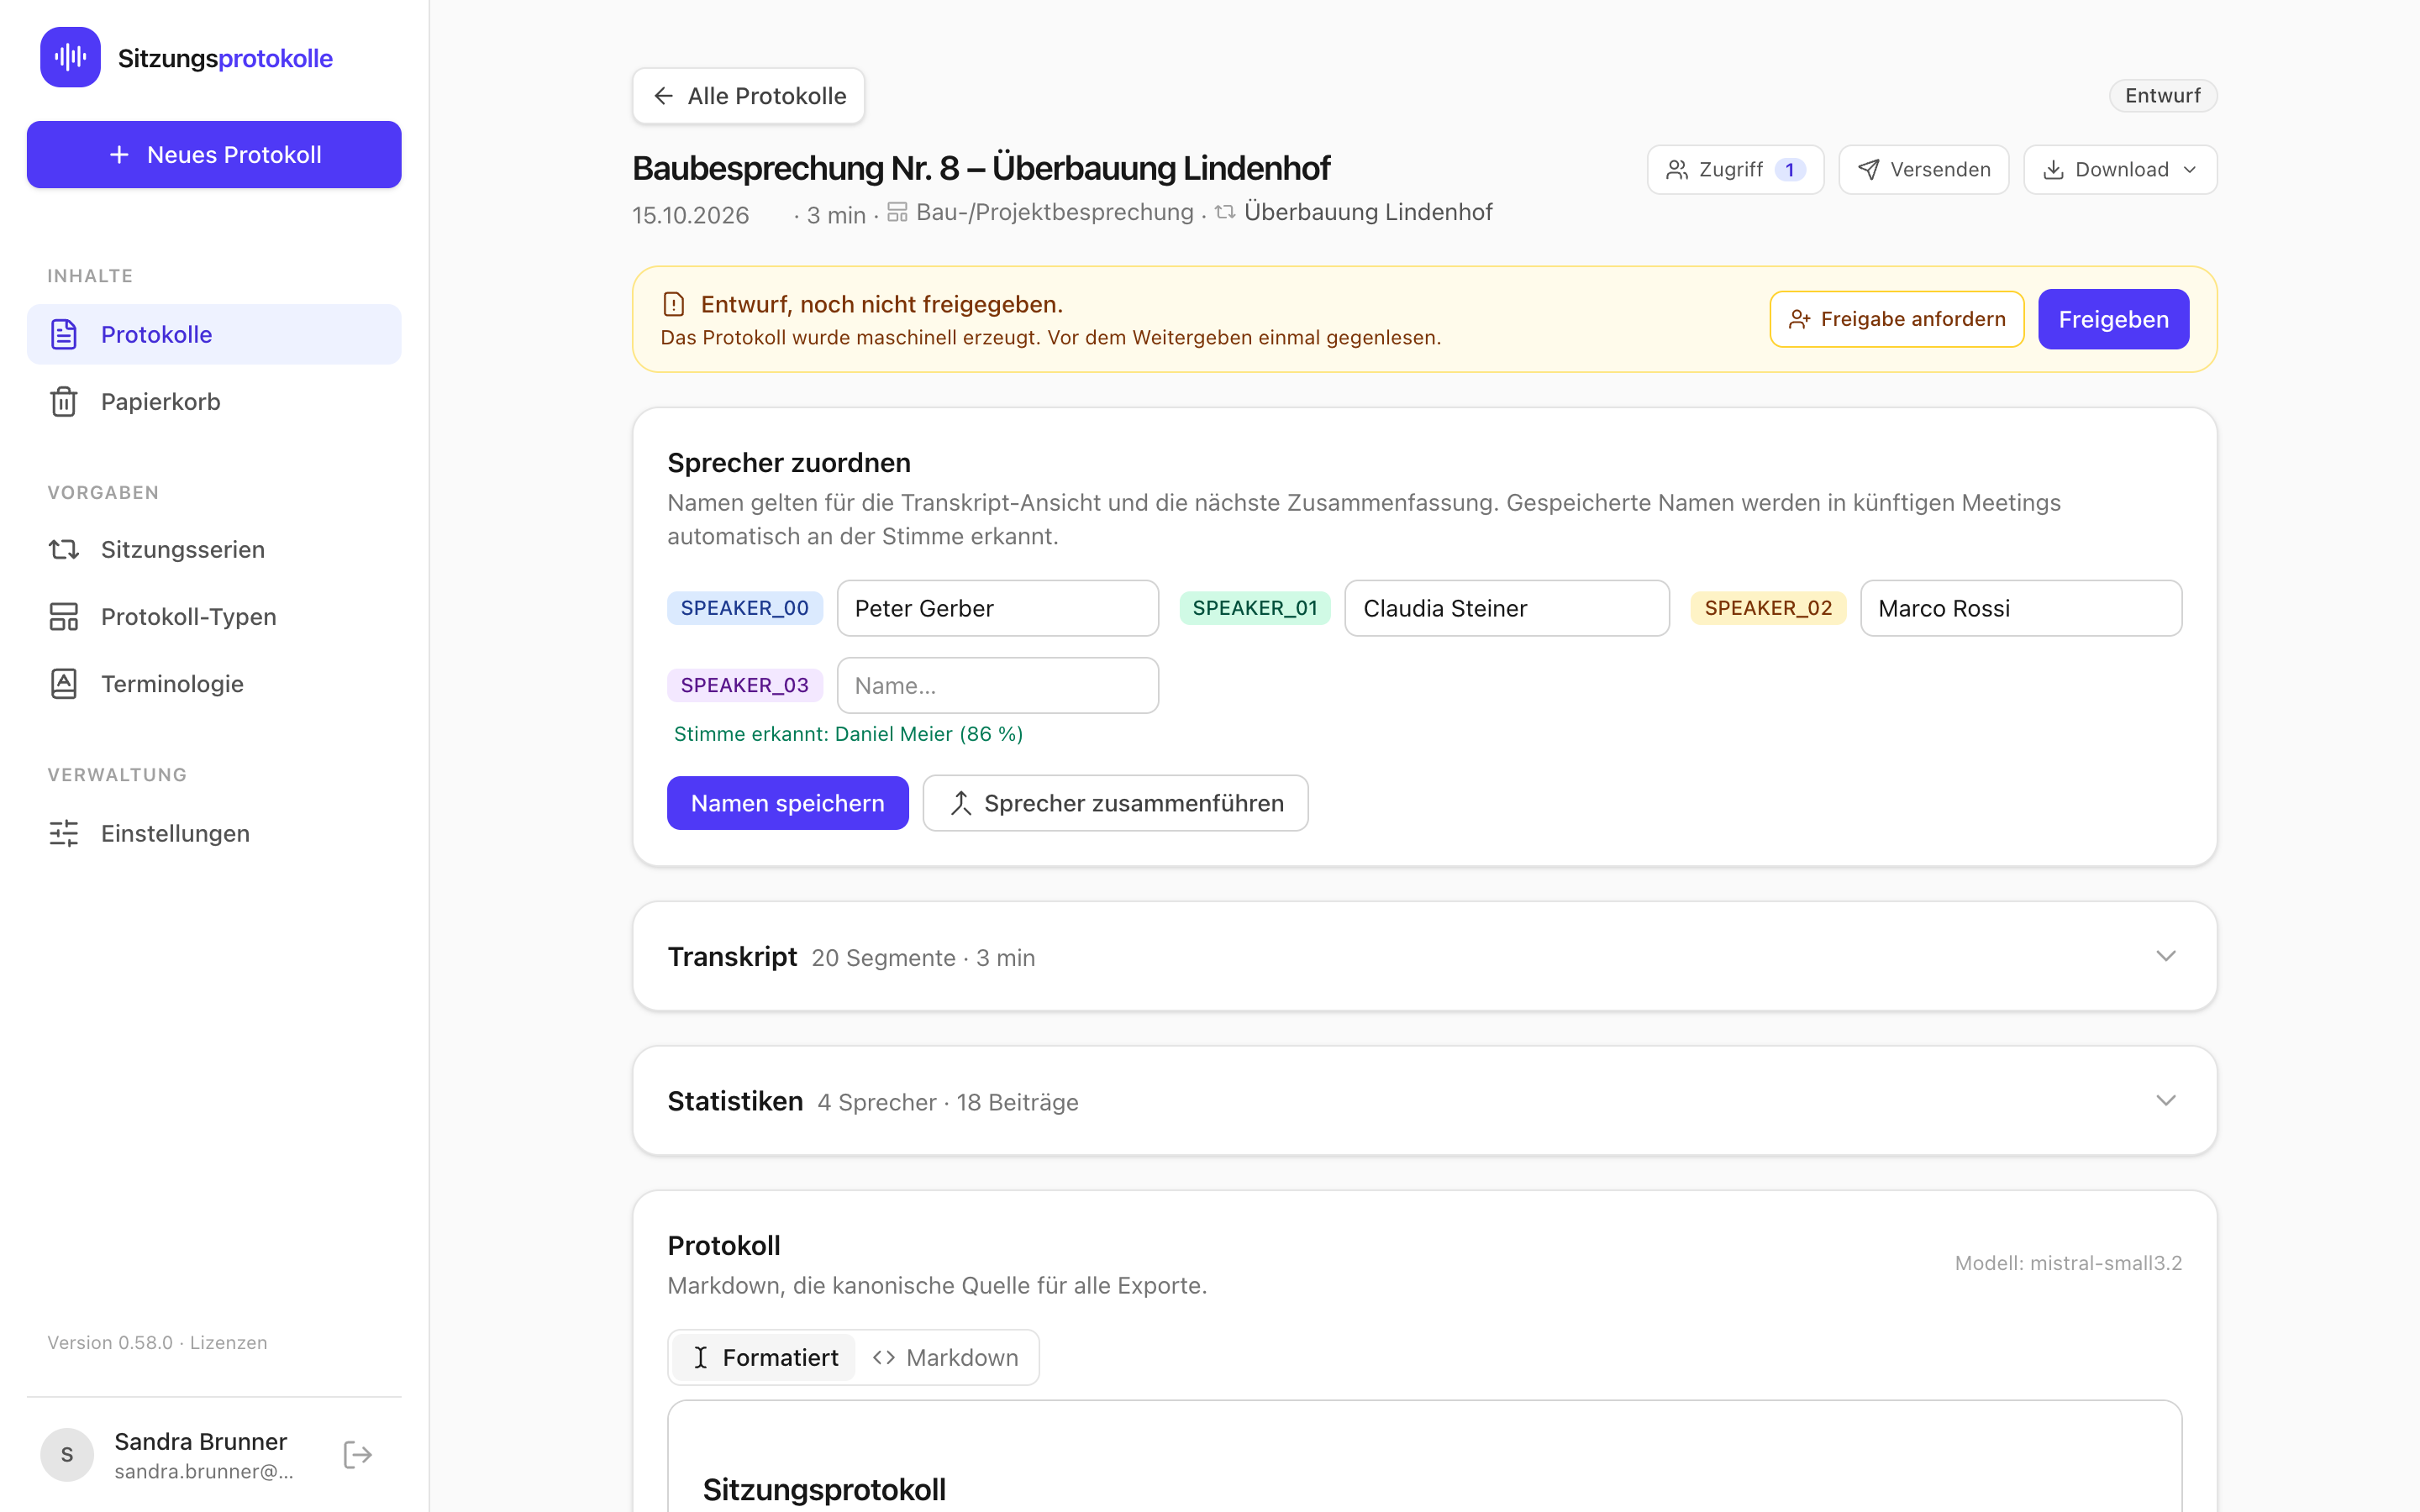
Task: Click the merge icon in Sprecher zusammenführen
Action: tap(961, 803)
